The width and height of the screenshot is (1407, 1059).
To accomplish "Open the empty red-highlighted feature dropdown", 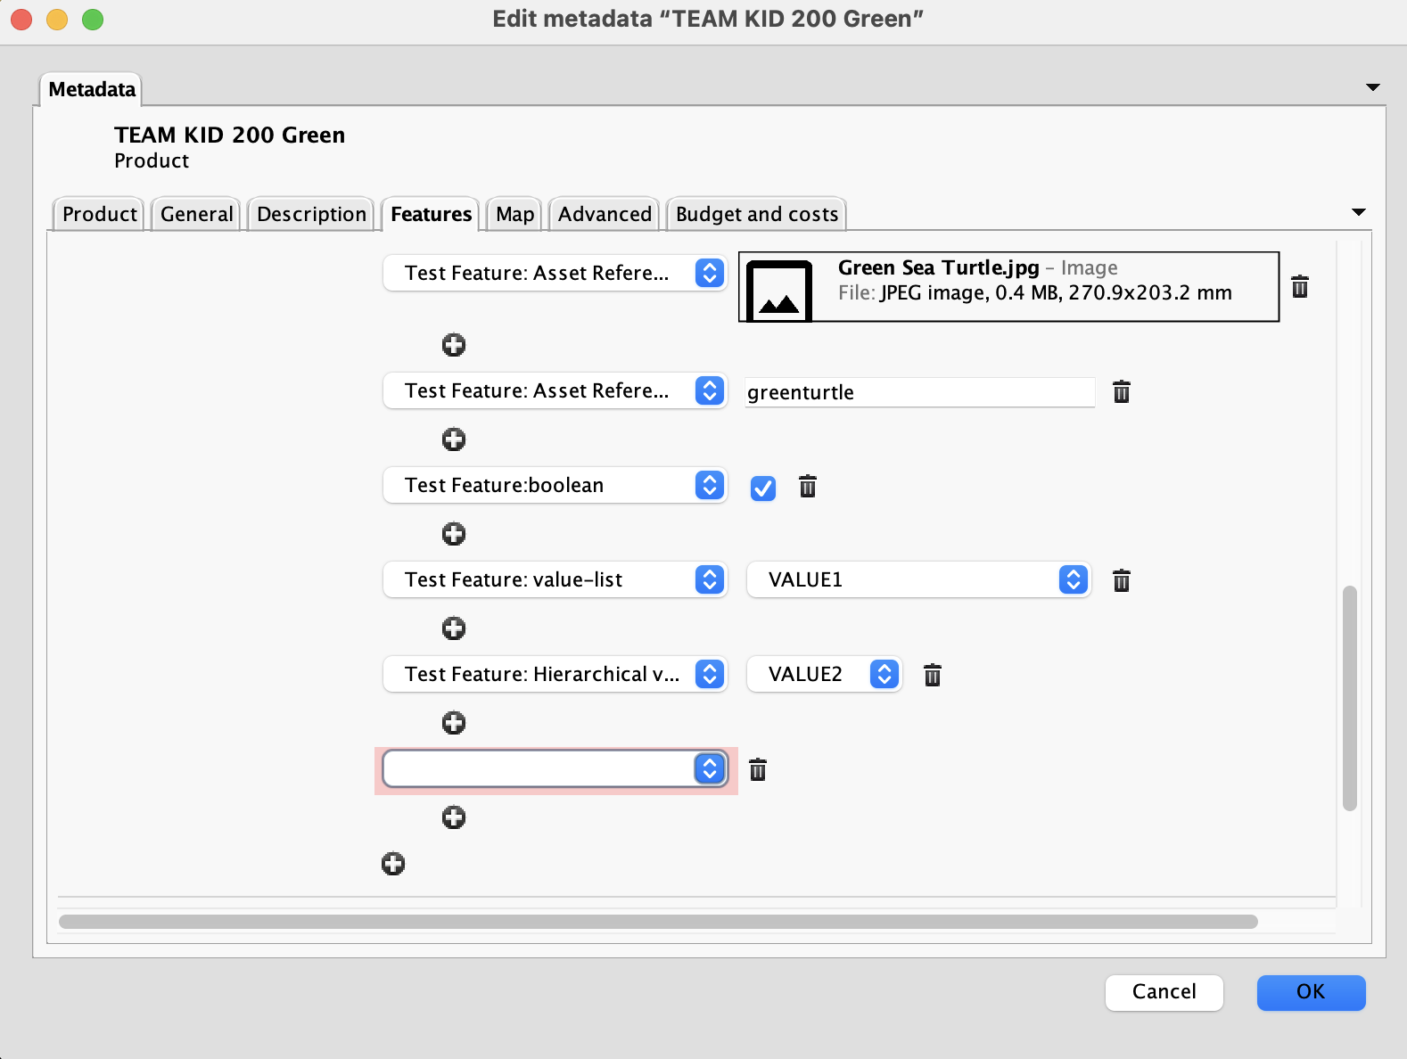I will (555, 769).
